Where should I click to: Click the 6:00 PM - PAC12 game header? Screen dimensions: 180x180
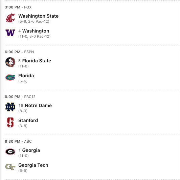click(x=20, y=97)
